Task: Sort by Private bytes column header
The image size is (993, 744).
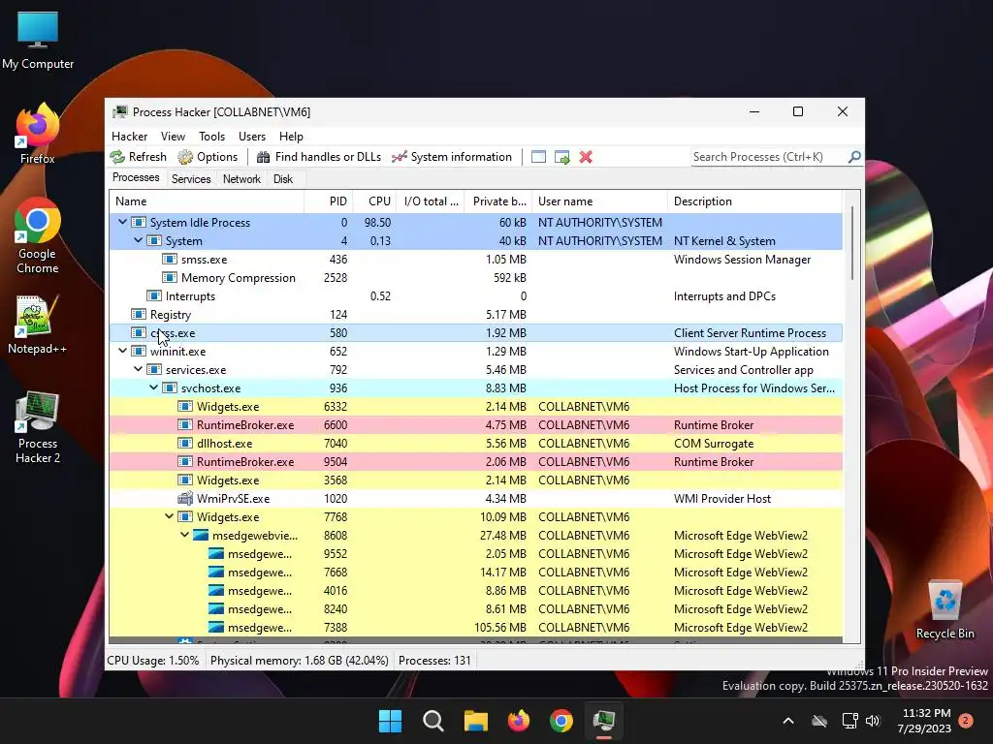Action: (498, 201)
